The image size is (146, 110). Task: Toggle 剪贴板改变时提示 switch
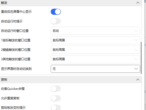56,107
